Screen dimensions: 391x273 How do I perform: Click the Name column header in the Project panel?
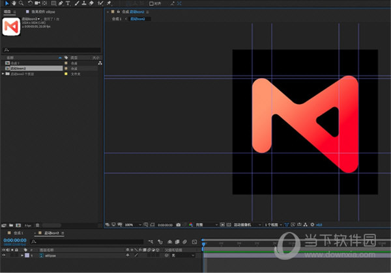tap(10, 58)
